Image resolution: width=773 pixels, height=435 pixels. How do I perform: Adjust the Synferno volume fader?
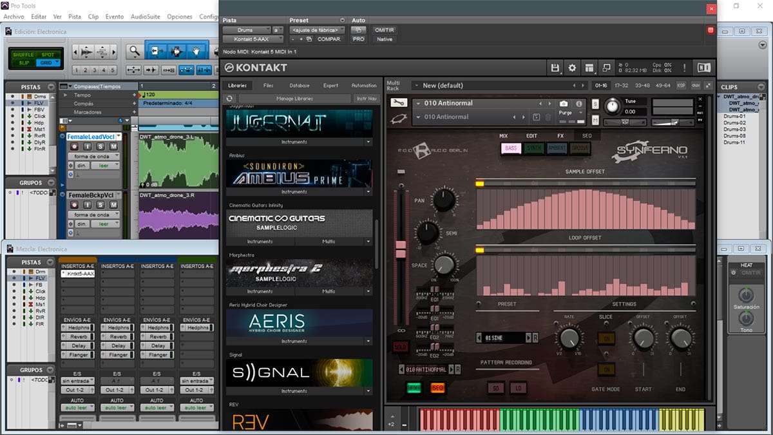coord(401,249)
